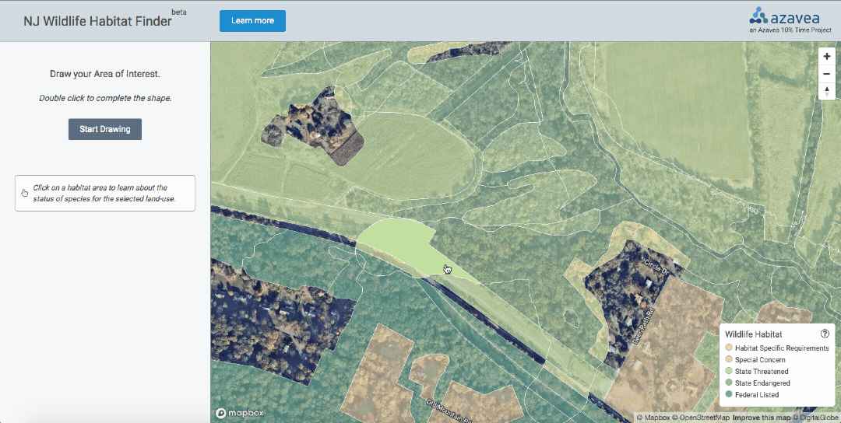Click the State Threatened legend swatch
The height and width of the screenshot is (423, 841).
(729, 372)
